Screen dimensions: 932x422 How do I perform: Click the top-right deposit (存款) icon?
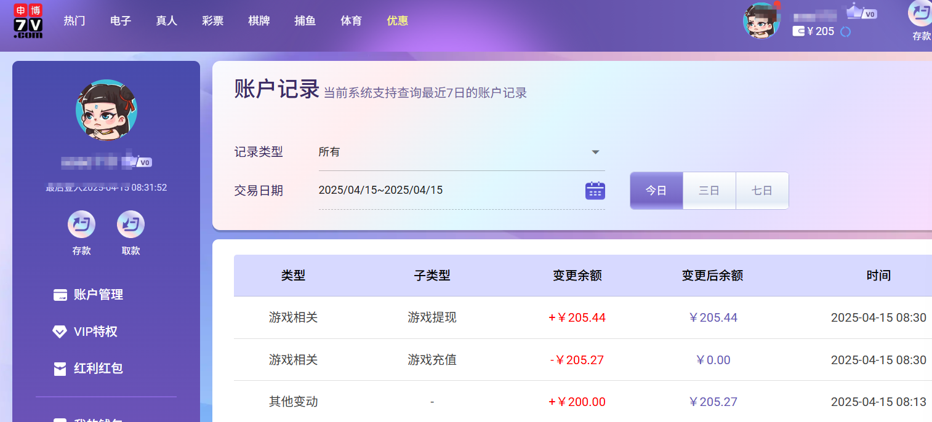tap(920, 14)
